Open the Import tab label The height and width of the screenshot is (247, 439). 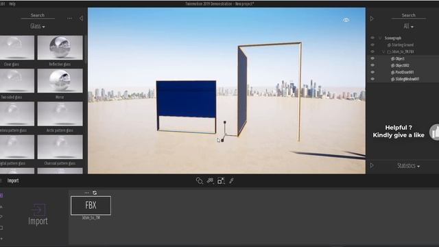pos(13,180)
